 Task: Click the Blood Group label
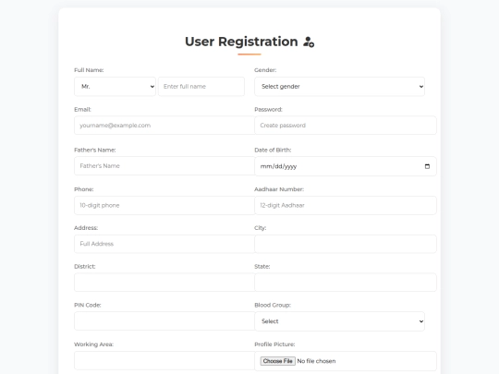coord(273,305)
